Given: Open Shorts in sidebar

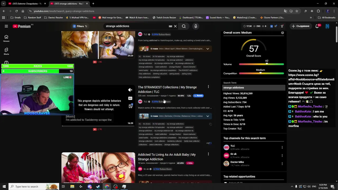Looking at the screenshot, I should (x=6, y=51).
